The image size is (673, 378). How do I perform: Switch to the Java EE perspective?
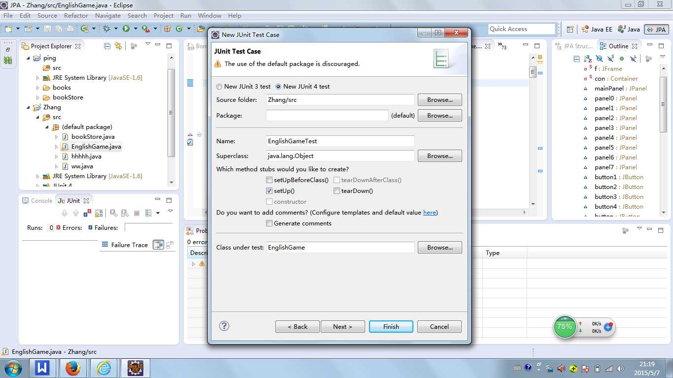pyautogui.click(x=597, y=29)
